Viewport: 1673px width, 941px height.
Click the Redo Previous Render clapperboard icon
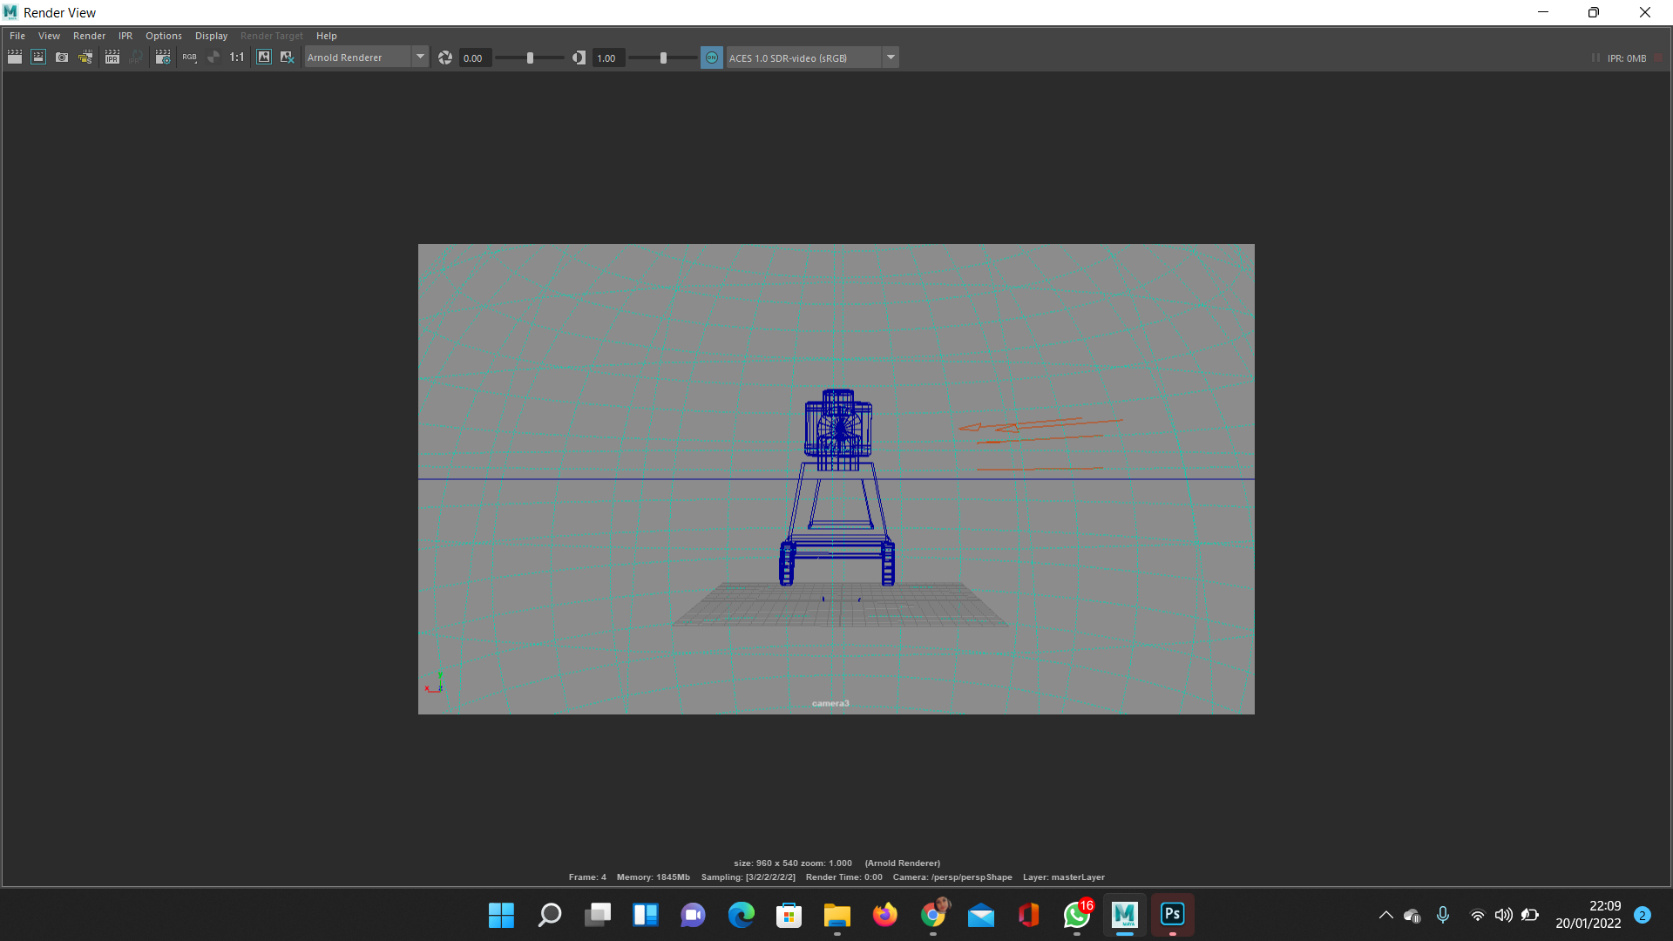click(x=15, y=58)
